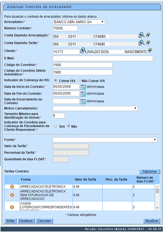Image resolution: width=163 pixels, height=232 pixels.
Task: Open the Cliente search magnifier
Action: [x=83, y=50]
